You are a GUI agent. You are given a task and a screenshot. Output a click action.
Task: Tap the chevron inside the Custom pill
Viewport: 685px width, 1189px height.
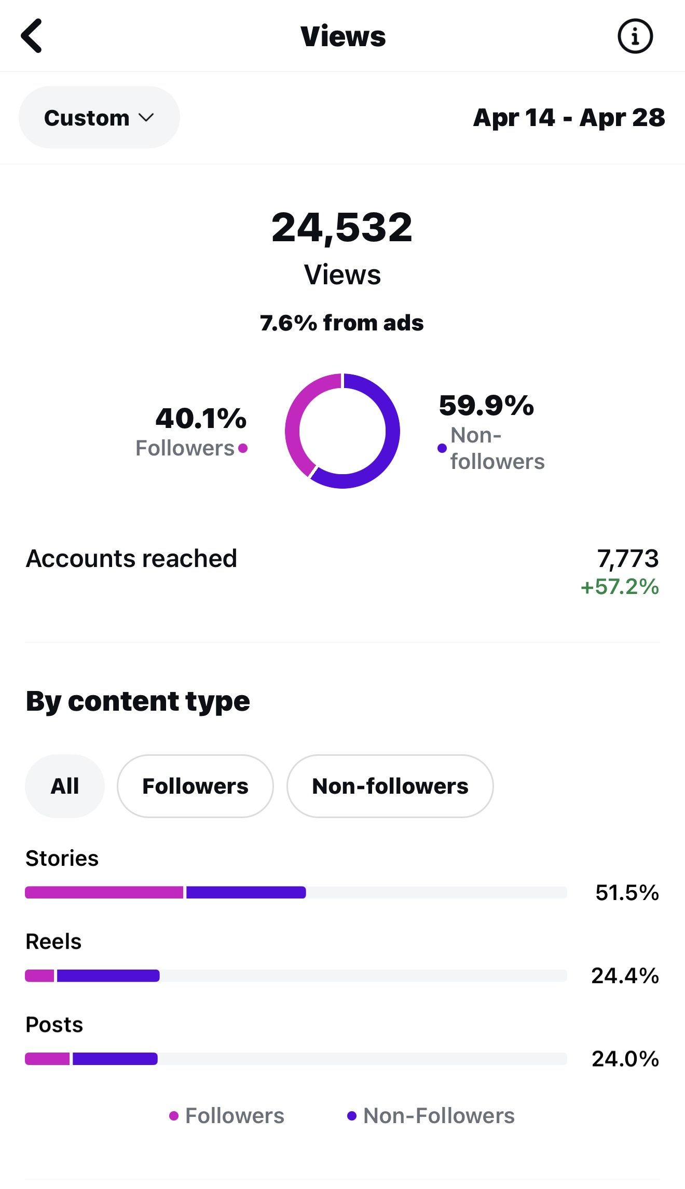point(146,118)
